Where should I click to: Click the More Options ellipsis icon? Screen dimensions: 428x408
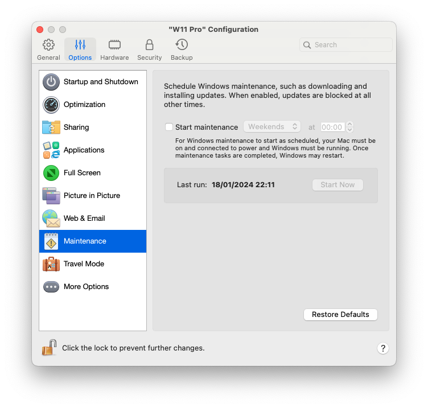[x=51, y=287]
